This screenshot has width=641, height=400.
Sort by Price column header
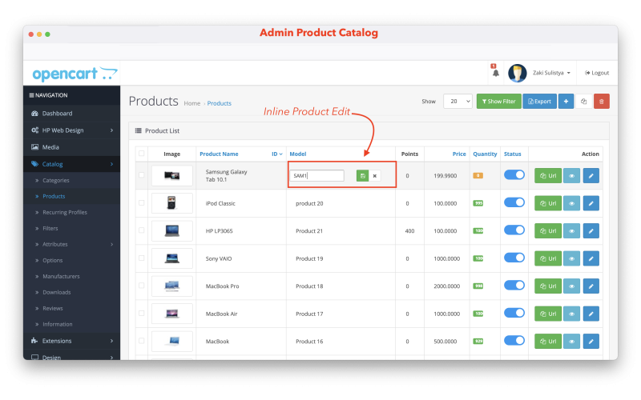(x=459, y=154)
